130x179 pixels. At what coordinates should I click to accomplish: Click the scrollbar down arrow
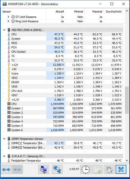[x=127, y=161]
